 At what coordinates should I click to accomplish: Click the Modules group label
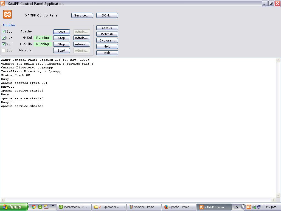click(x=9, y=25)
